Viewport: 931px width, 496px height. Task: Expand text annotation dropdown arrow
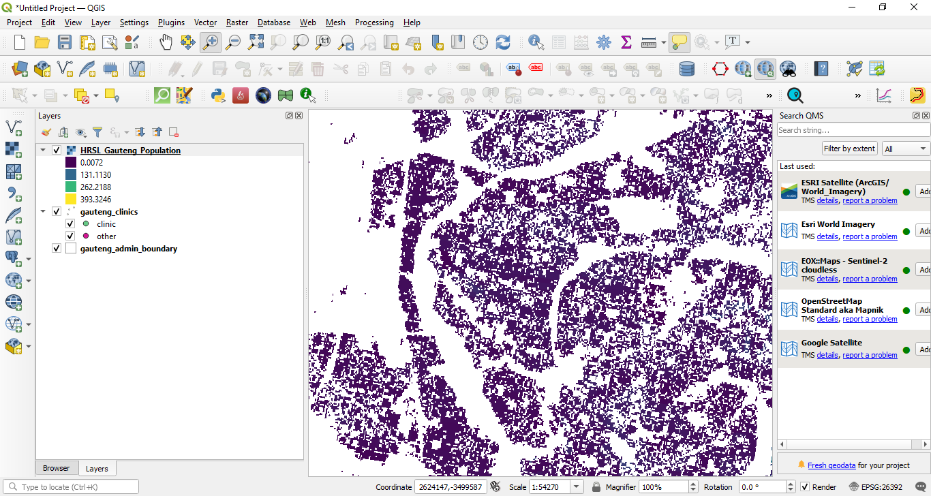pos(748,42)
